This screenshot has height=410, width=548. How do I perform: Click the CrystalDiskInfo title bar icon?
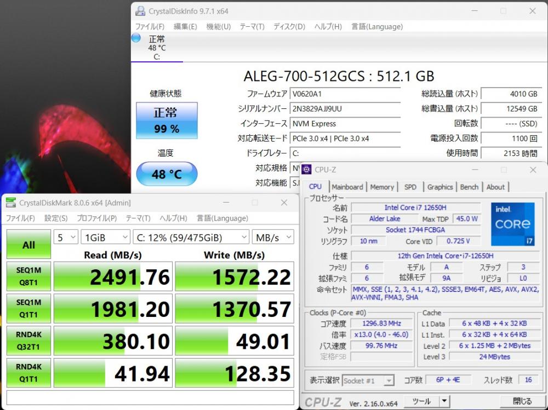pos(140,11)
